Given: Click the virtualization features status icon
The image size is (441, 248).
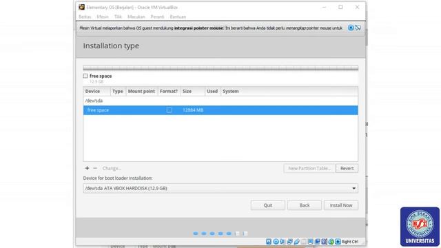Looking at the screenshot, I should [x=324, y=242].
